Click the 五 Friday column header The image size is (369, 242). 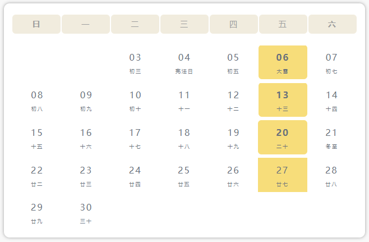click(x=283, y=24)
